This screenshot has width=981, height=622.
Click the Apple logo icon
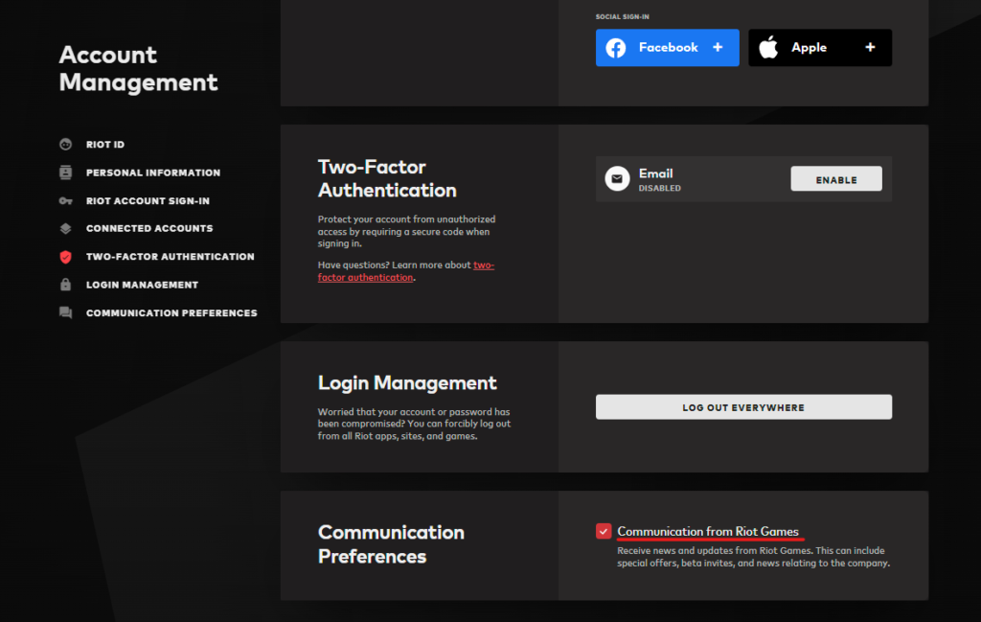tap(768, 48)
